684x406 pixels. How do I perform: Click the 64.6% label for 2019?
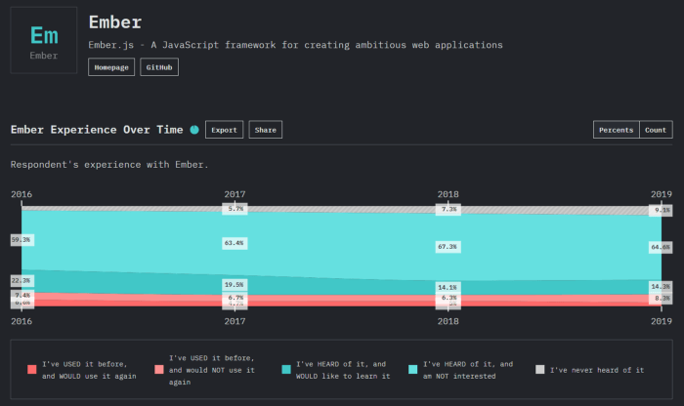click(x=661, y=247)
